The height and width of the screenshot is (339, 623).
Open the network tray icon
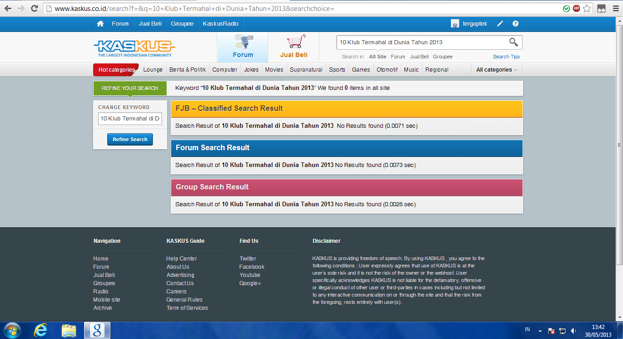coord(562,330)
